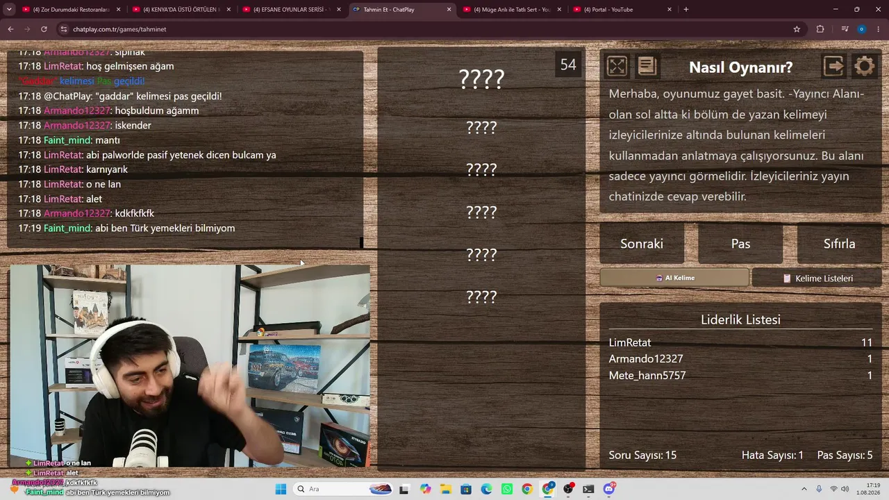This screenshot has width=889, height=500.
Task: Launch Copilot from the taskbar
Action: click(x=425, y=489)
